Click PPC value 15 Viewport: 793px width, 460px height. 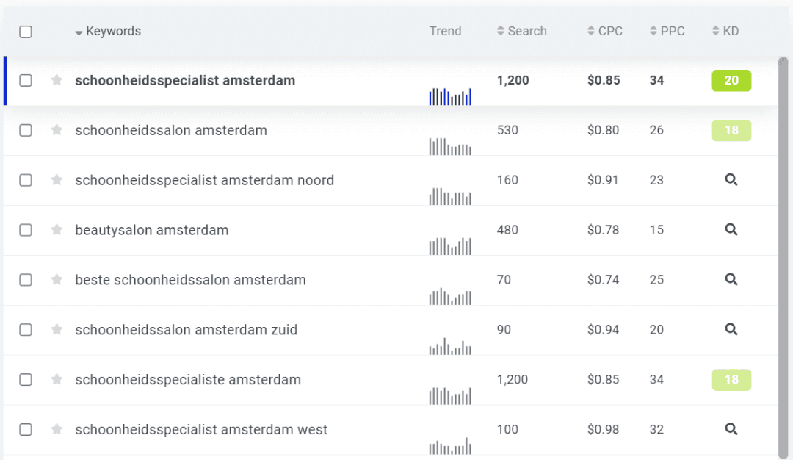point(656,230)
